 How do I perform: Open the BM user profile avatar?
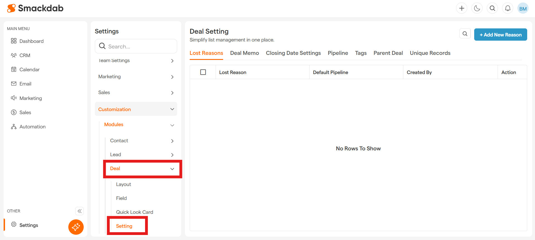coord(523,8)
